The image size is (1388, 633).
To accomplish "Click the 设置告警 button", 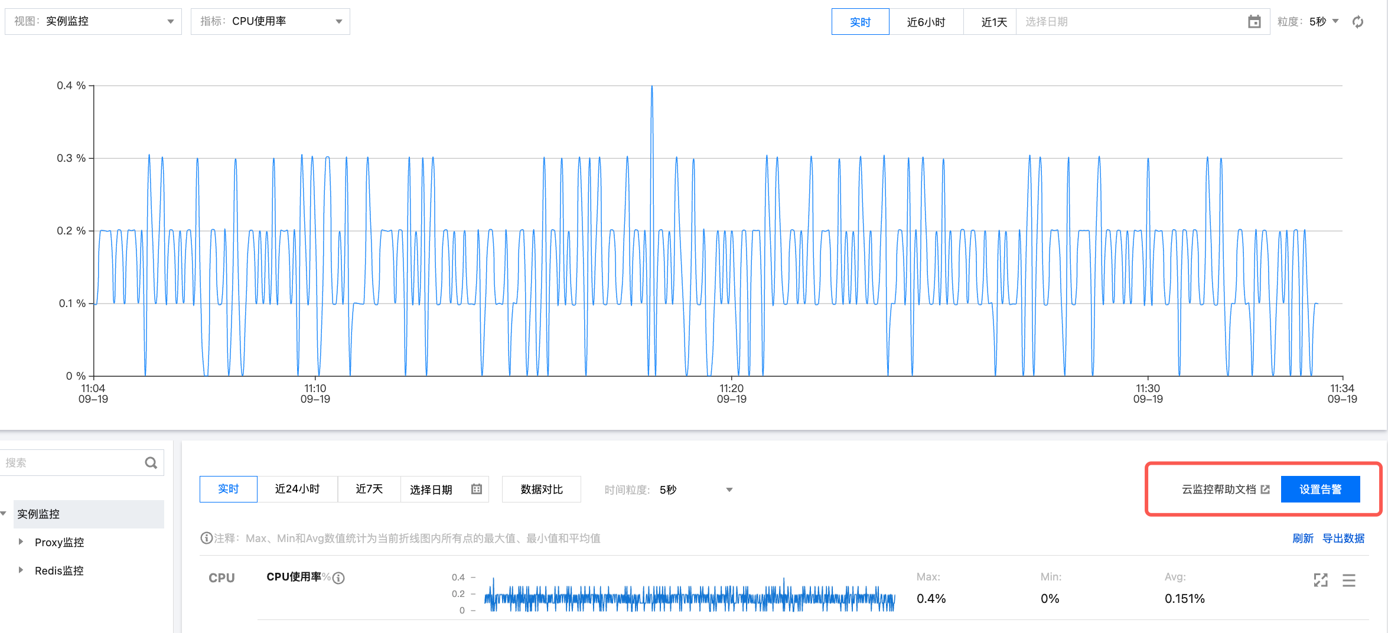I will (1320, 489).
